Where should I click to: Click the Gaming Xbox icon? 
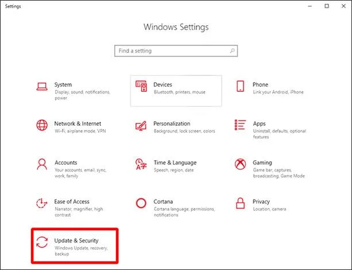click(x=240, y=164)
